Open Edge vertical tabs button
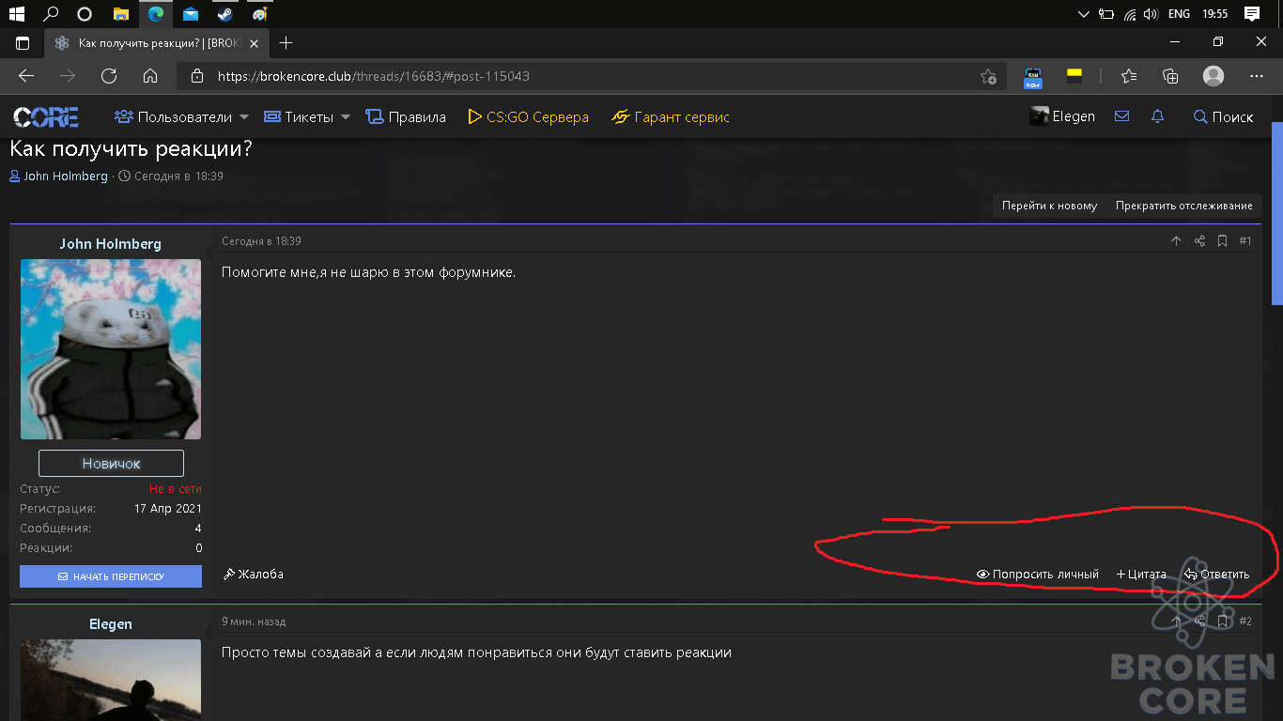Screen dimensions: 1283x721 (23, 43)
